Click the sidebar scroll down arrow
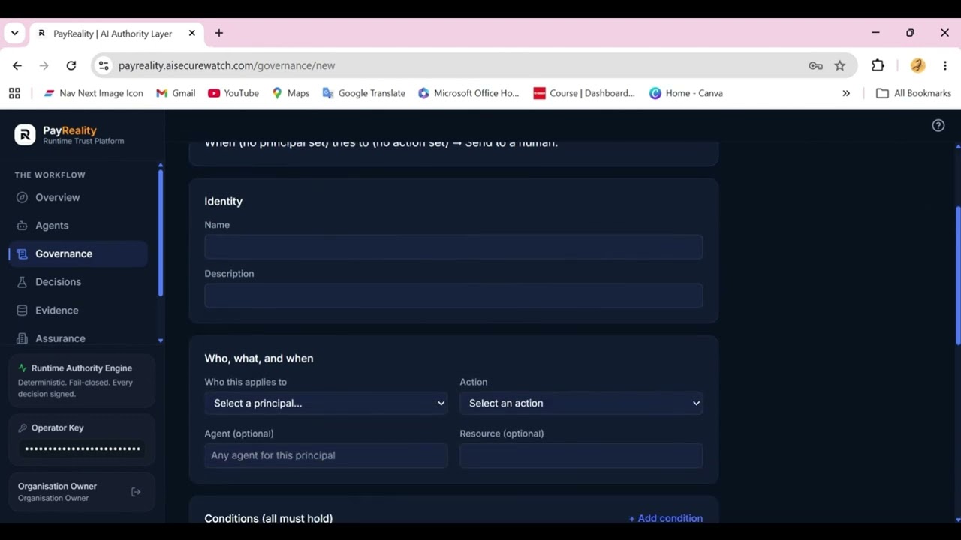961x540 pixels. click(161, 340)
